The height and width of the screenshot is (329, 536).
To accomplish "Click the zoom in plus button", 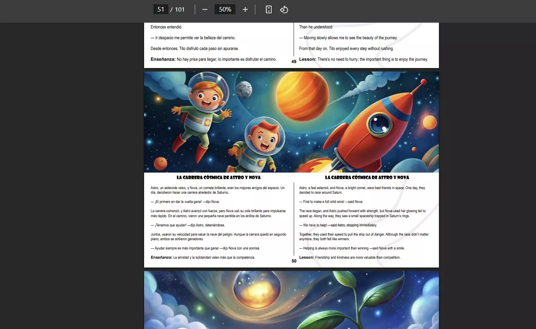I will 245,10.
